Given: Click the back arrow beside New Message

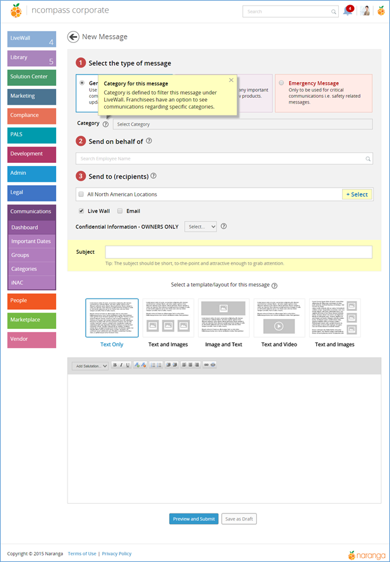Looking at the screenshot, I should pyautogui.click(x=73, y=37).
